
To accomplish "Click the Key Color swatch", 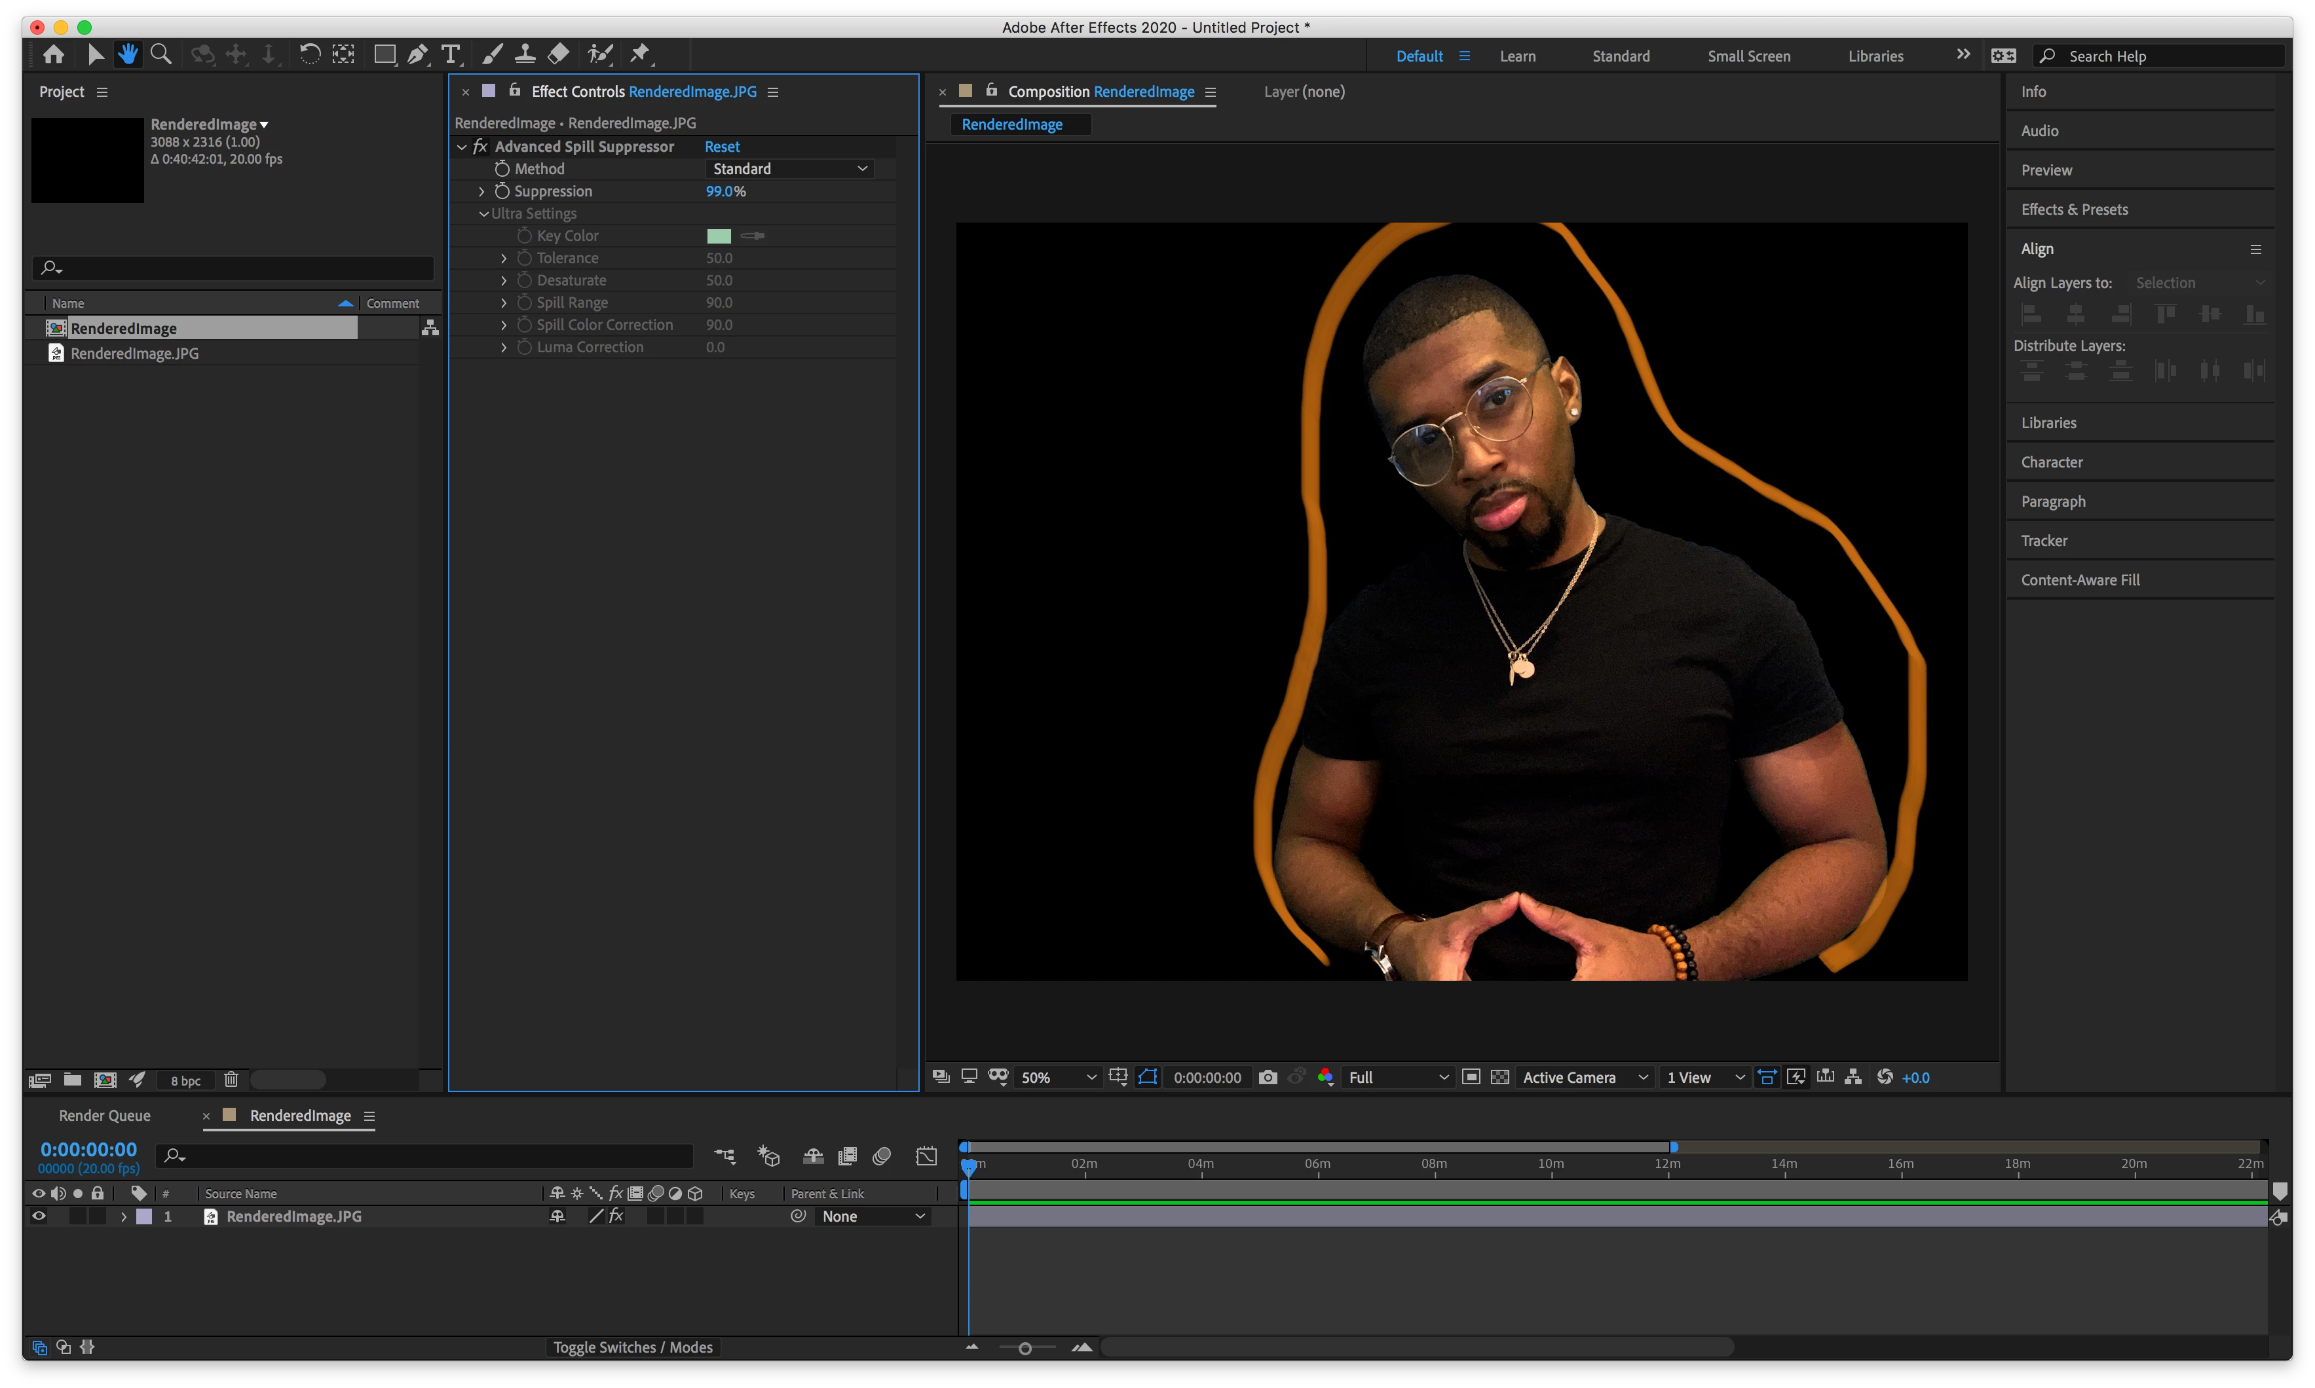I will point(719,236).
